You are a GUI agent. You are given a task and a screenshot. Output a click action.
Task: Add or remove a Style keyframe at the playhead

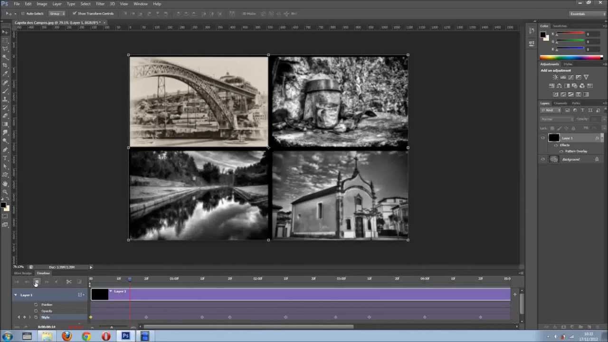pyautogui.click(x=24, y=317)
